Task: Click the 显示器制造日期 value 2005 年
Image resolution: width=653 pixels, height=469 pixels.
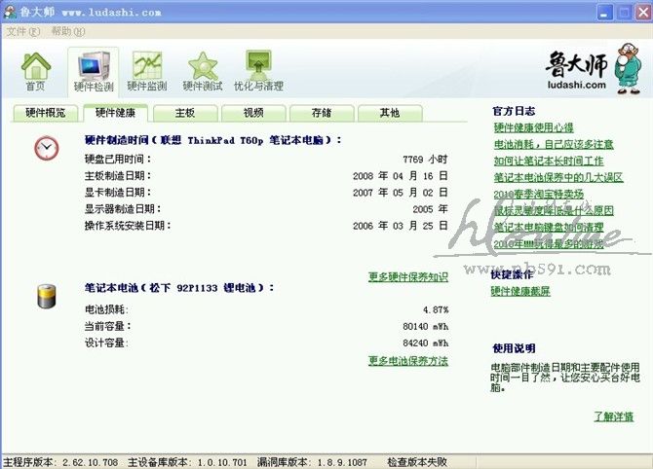Action: [430, 209]
